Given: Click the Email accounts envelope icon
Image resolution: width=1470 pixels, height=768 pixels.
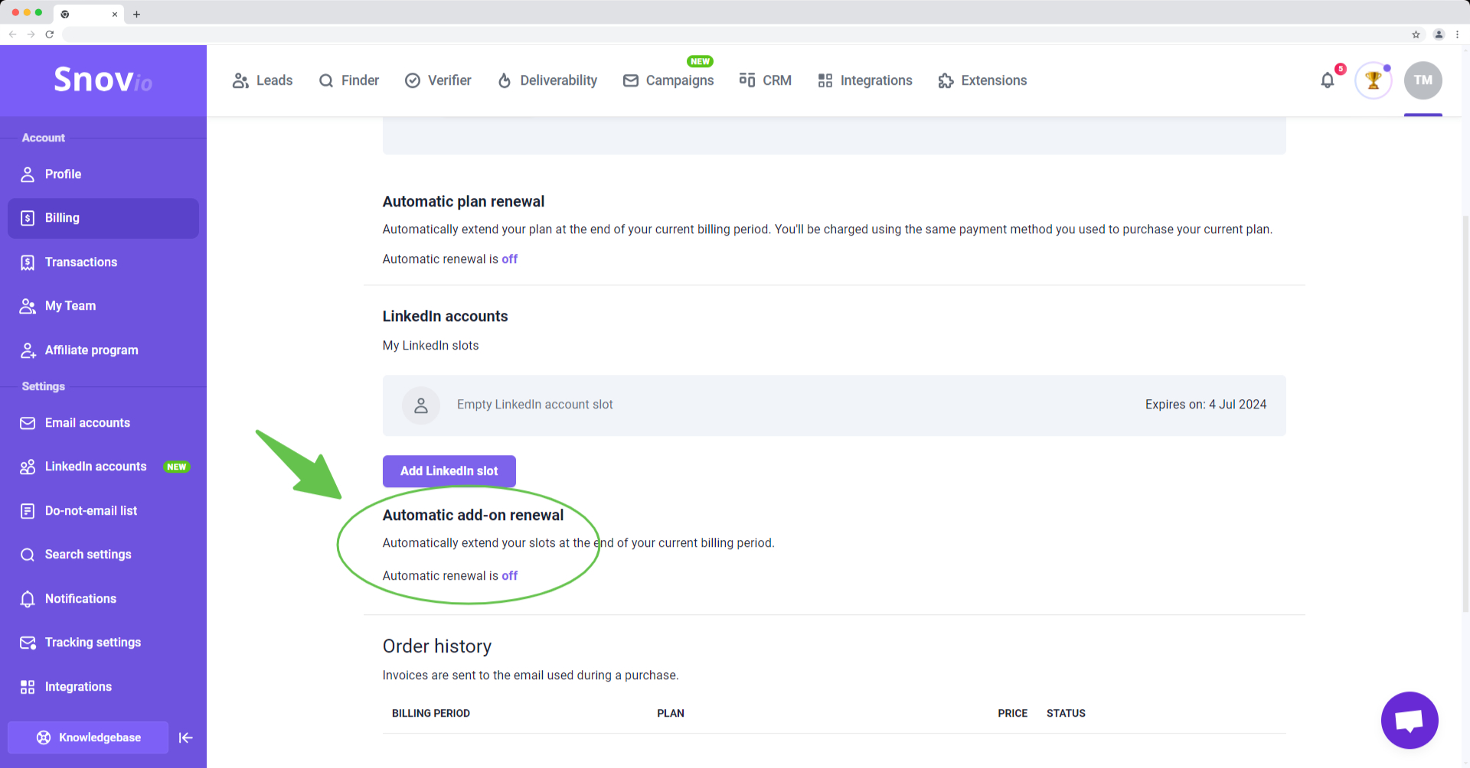Looking at the screenshot, I should tap(28, 423).
